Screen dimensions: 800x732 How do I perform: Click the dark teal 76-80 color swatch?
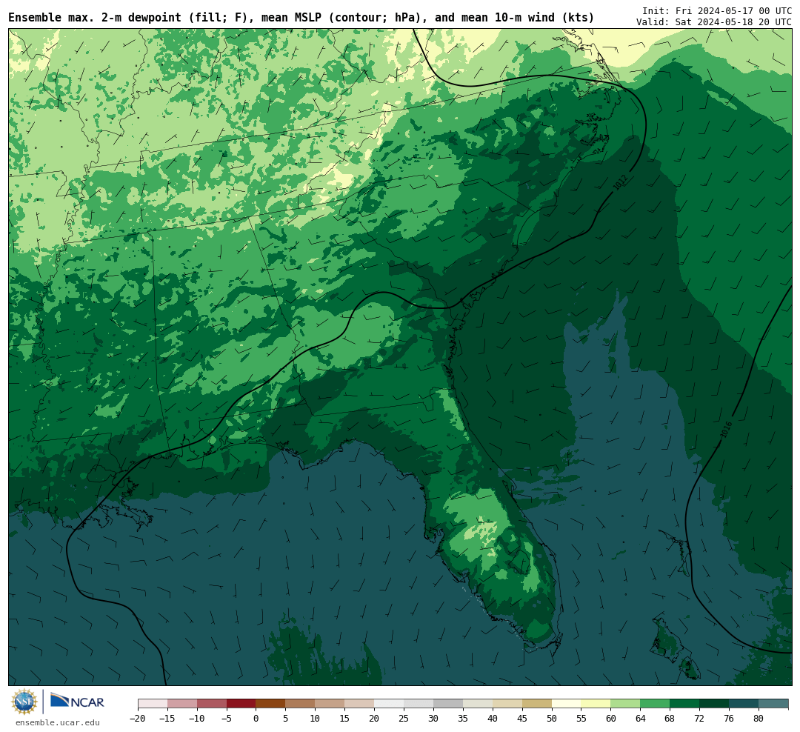744,704
